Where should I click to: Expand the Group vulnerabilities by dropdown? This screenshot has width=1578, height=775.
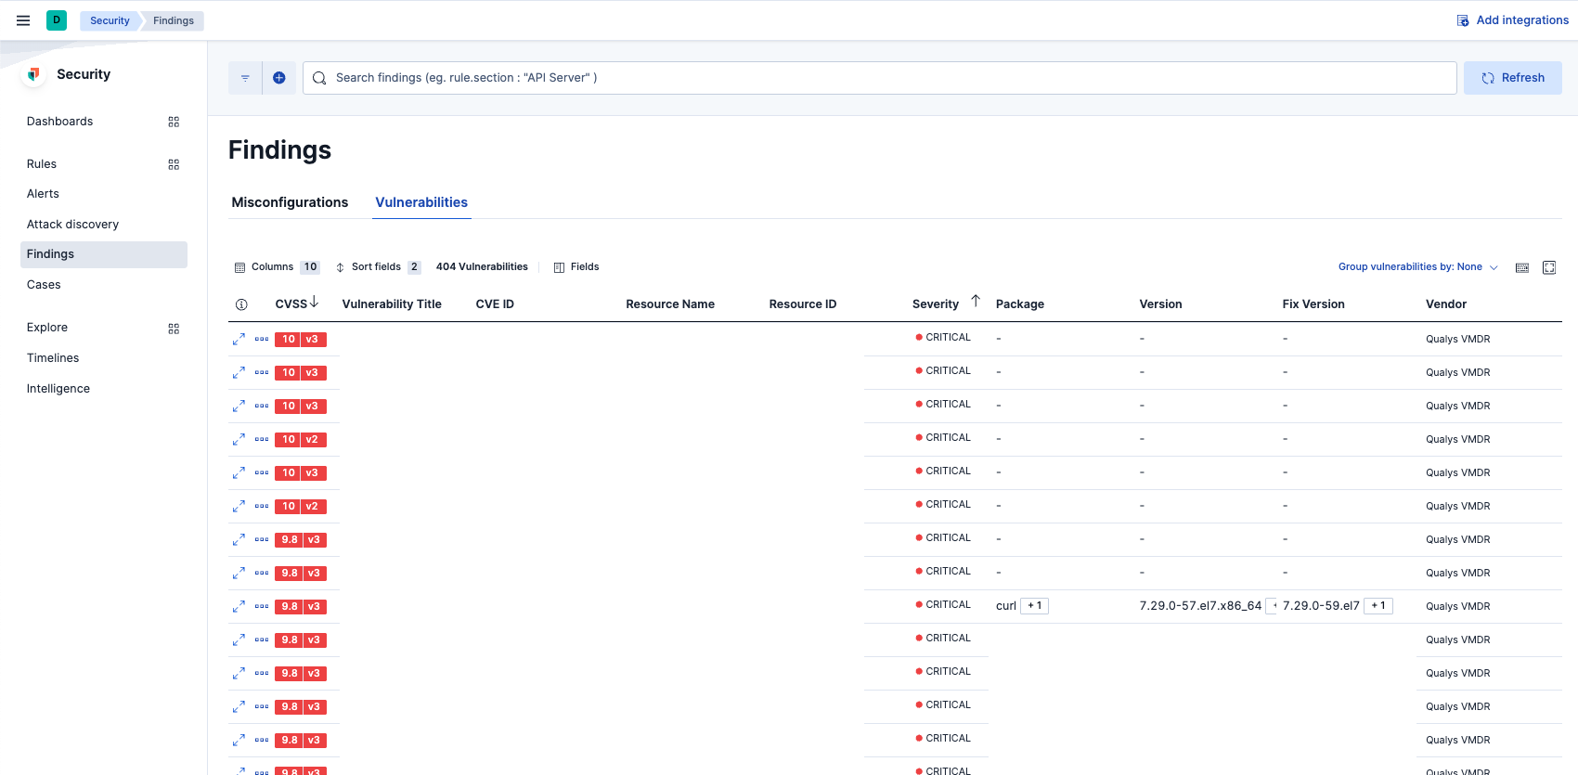pyautogui.click(x=1417, y=267)
